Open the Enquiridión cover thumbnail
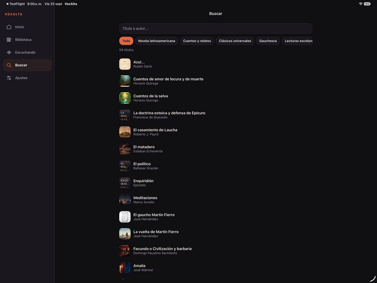The width and height of the screenshot is (377, 283). click(x=125, y=183)
